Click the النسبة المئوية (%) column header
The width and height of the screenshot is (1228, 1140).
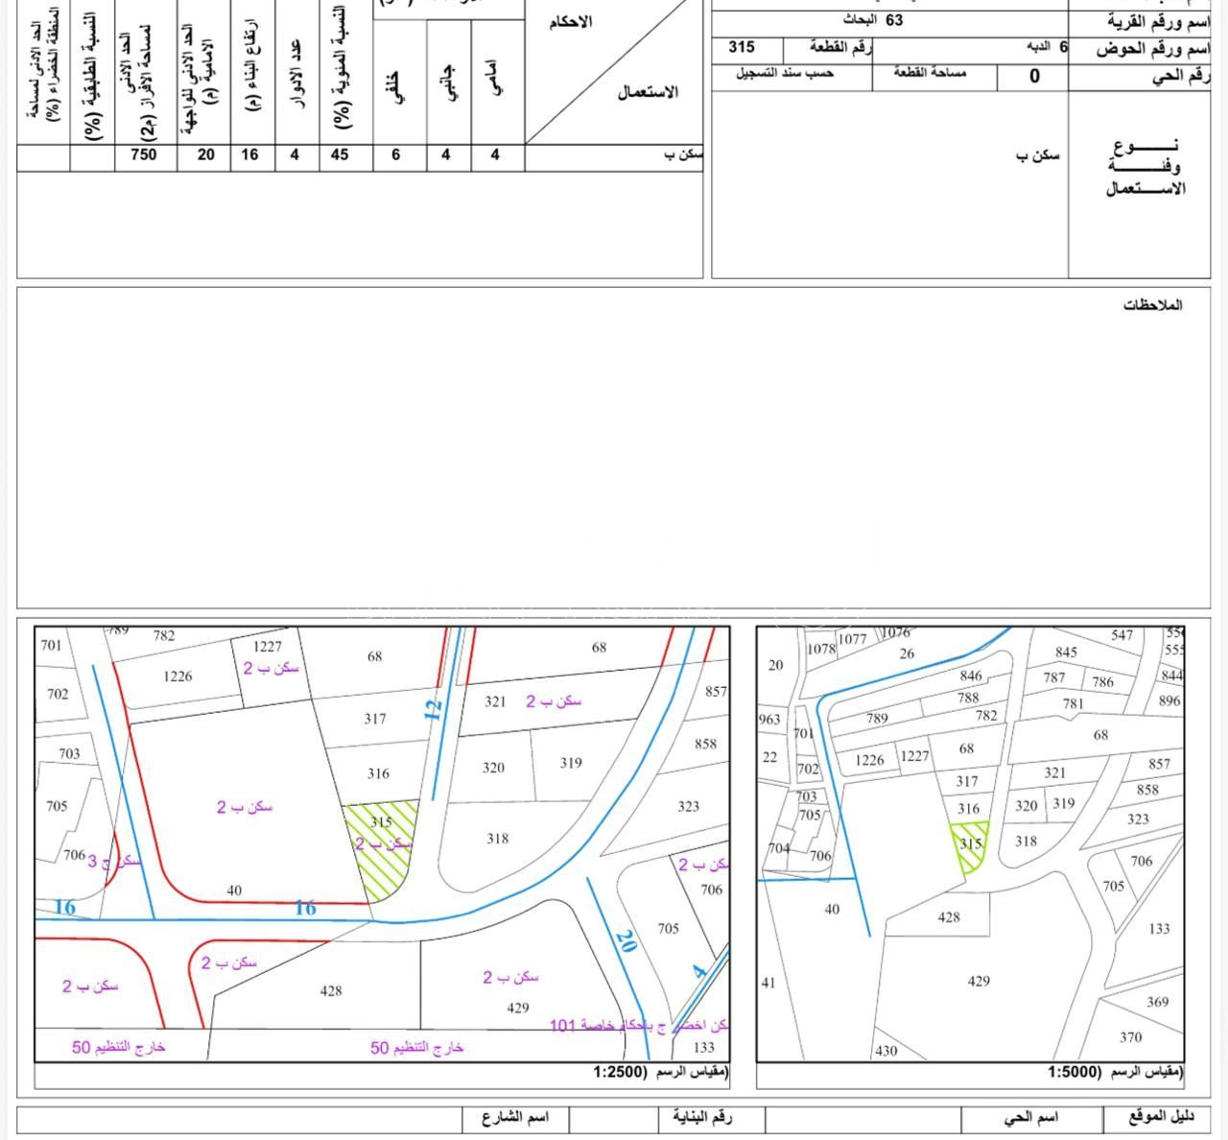click(340, 67)
